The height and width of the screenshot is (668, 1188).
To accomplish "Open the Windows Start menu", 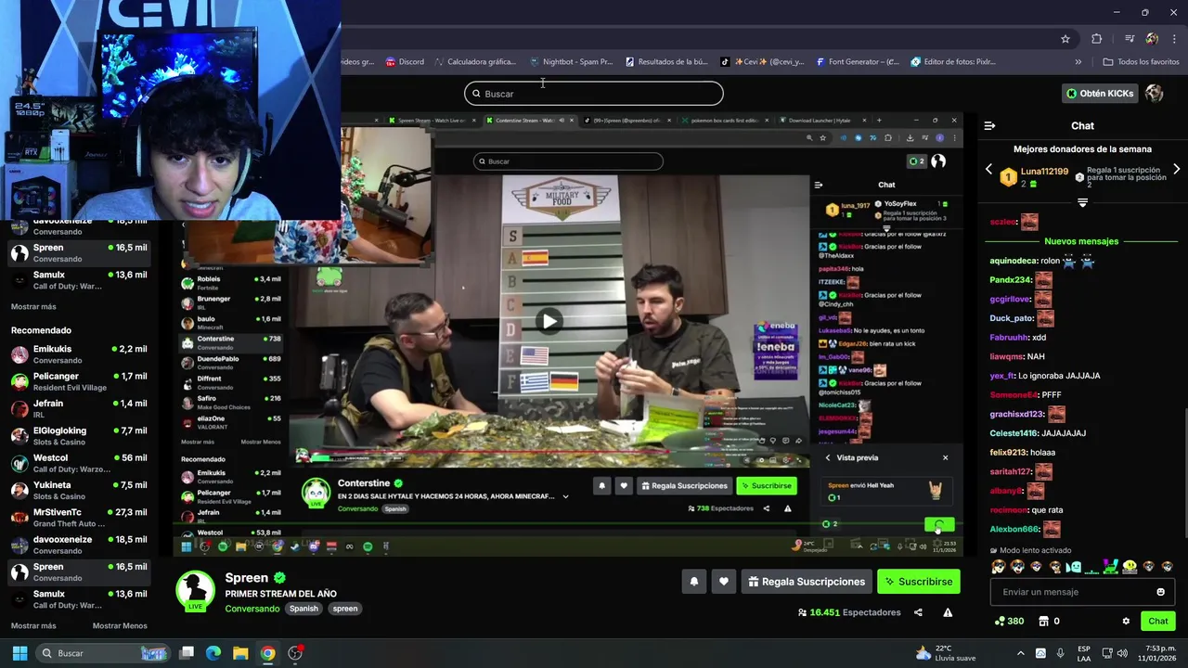I will pos(19,653).
